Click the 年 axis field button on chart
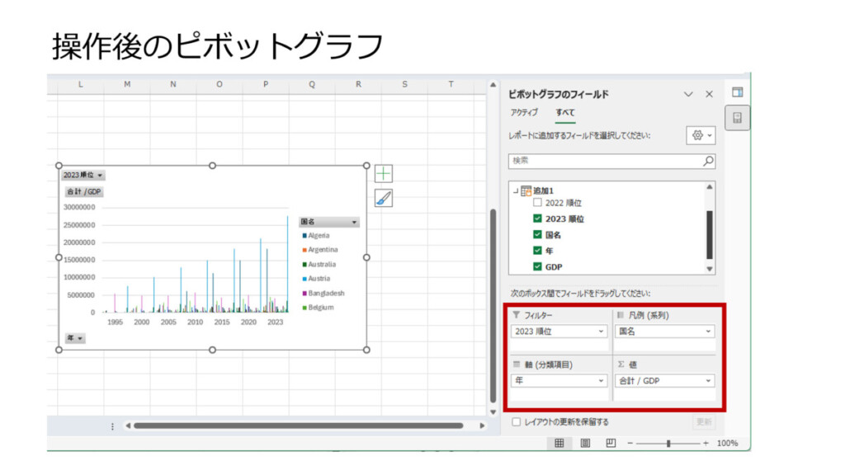The height and width of the screenshot is (475, 845). (x=74, y=338)
